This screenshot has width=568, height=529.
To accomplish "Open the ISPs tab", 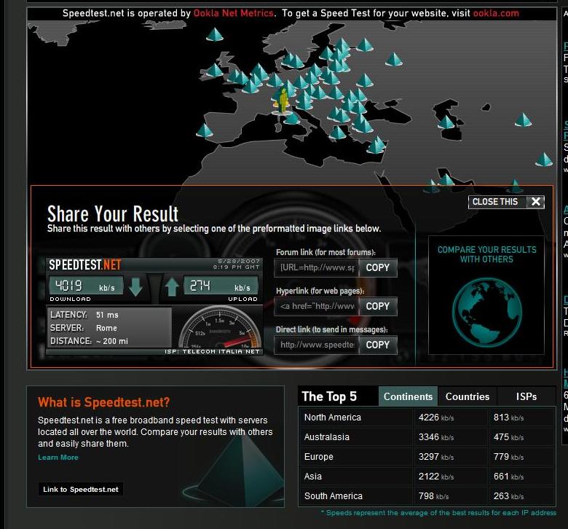I will click(x=526, y=396).
